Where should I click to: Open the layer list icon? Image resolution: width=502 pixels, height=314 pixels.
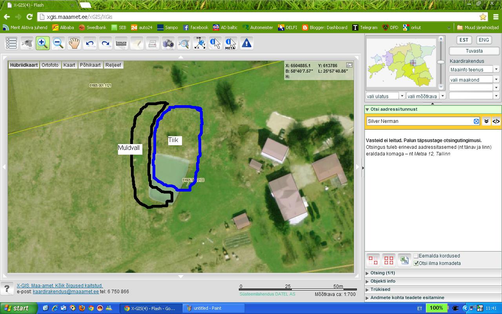pyautogui.click(x=11, y=43)
